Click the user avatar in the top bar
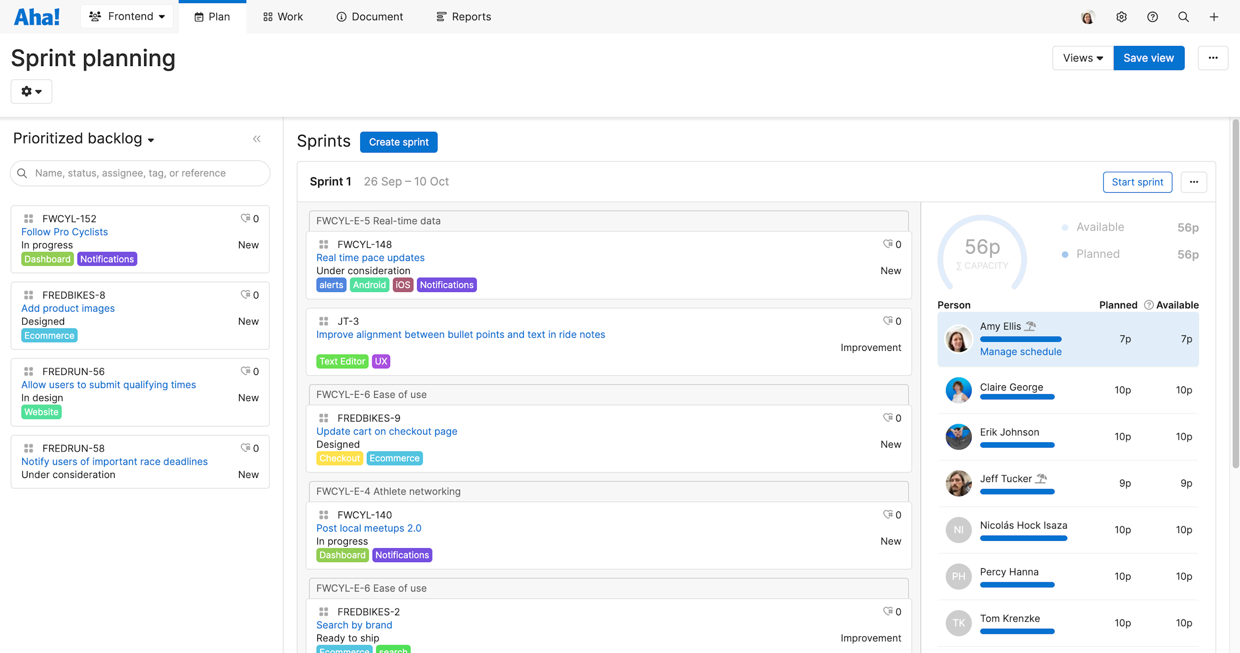 (1088, 17)
